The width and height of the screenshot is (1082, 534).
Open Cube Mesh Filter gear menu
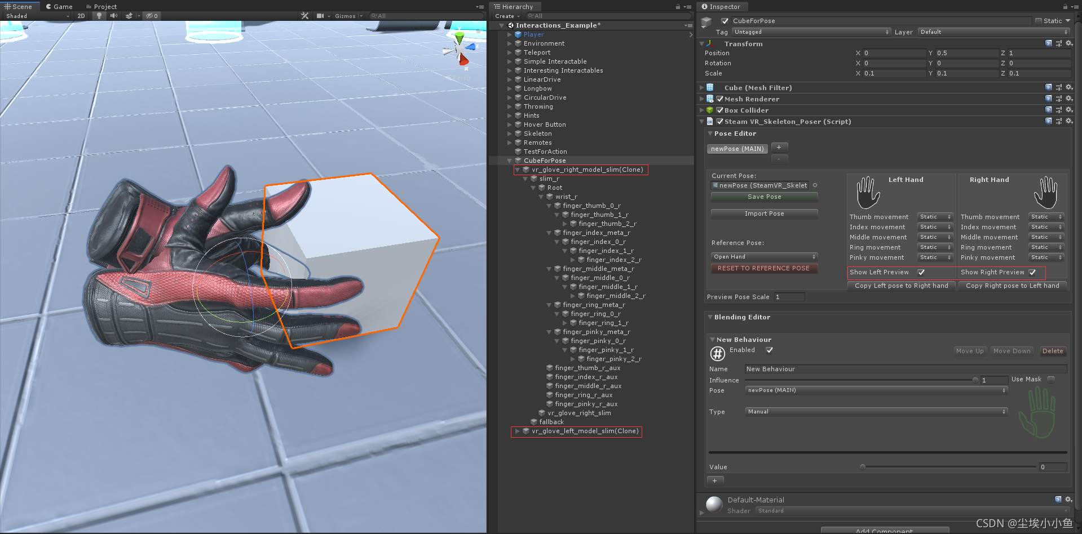(1069, 87)
